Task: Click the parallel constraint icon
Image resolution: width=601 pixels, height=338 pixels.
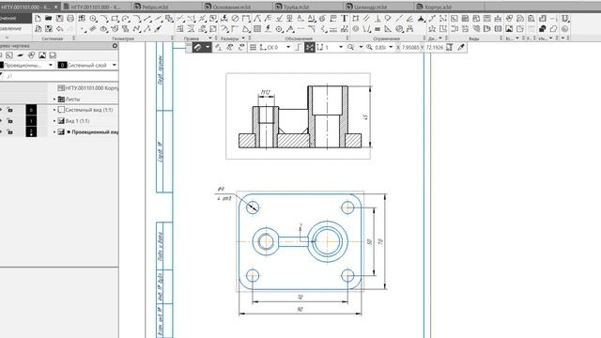Action: (x=367, y=19)
